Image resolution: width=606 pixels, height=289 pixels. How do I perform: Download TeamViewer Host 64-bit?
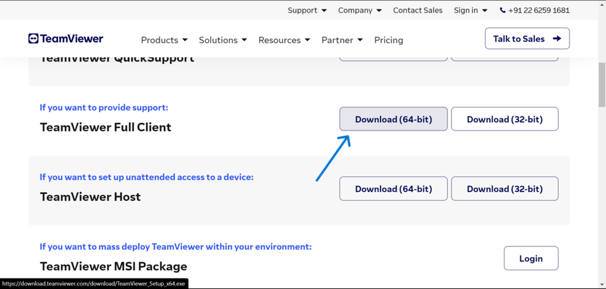[x=393, y=189]
